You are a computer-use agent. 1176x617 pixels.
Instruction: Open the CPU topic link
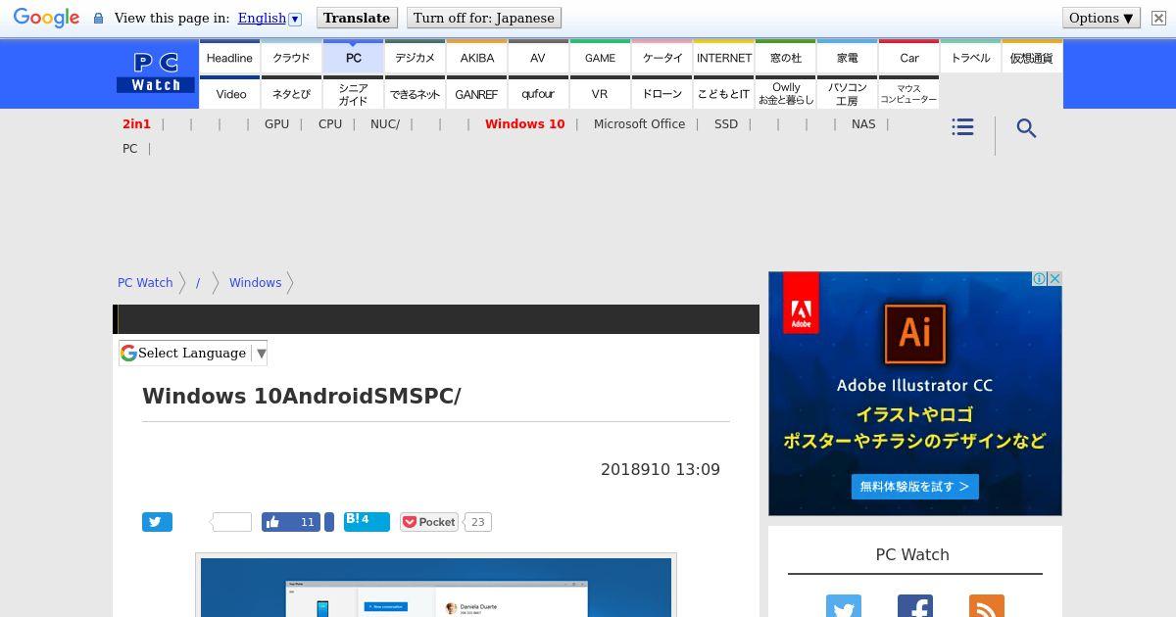330,124
